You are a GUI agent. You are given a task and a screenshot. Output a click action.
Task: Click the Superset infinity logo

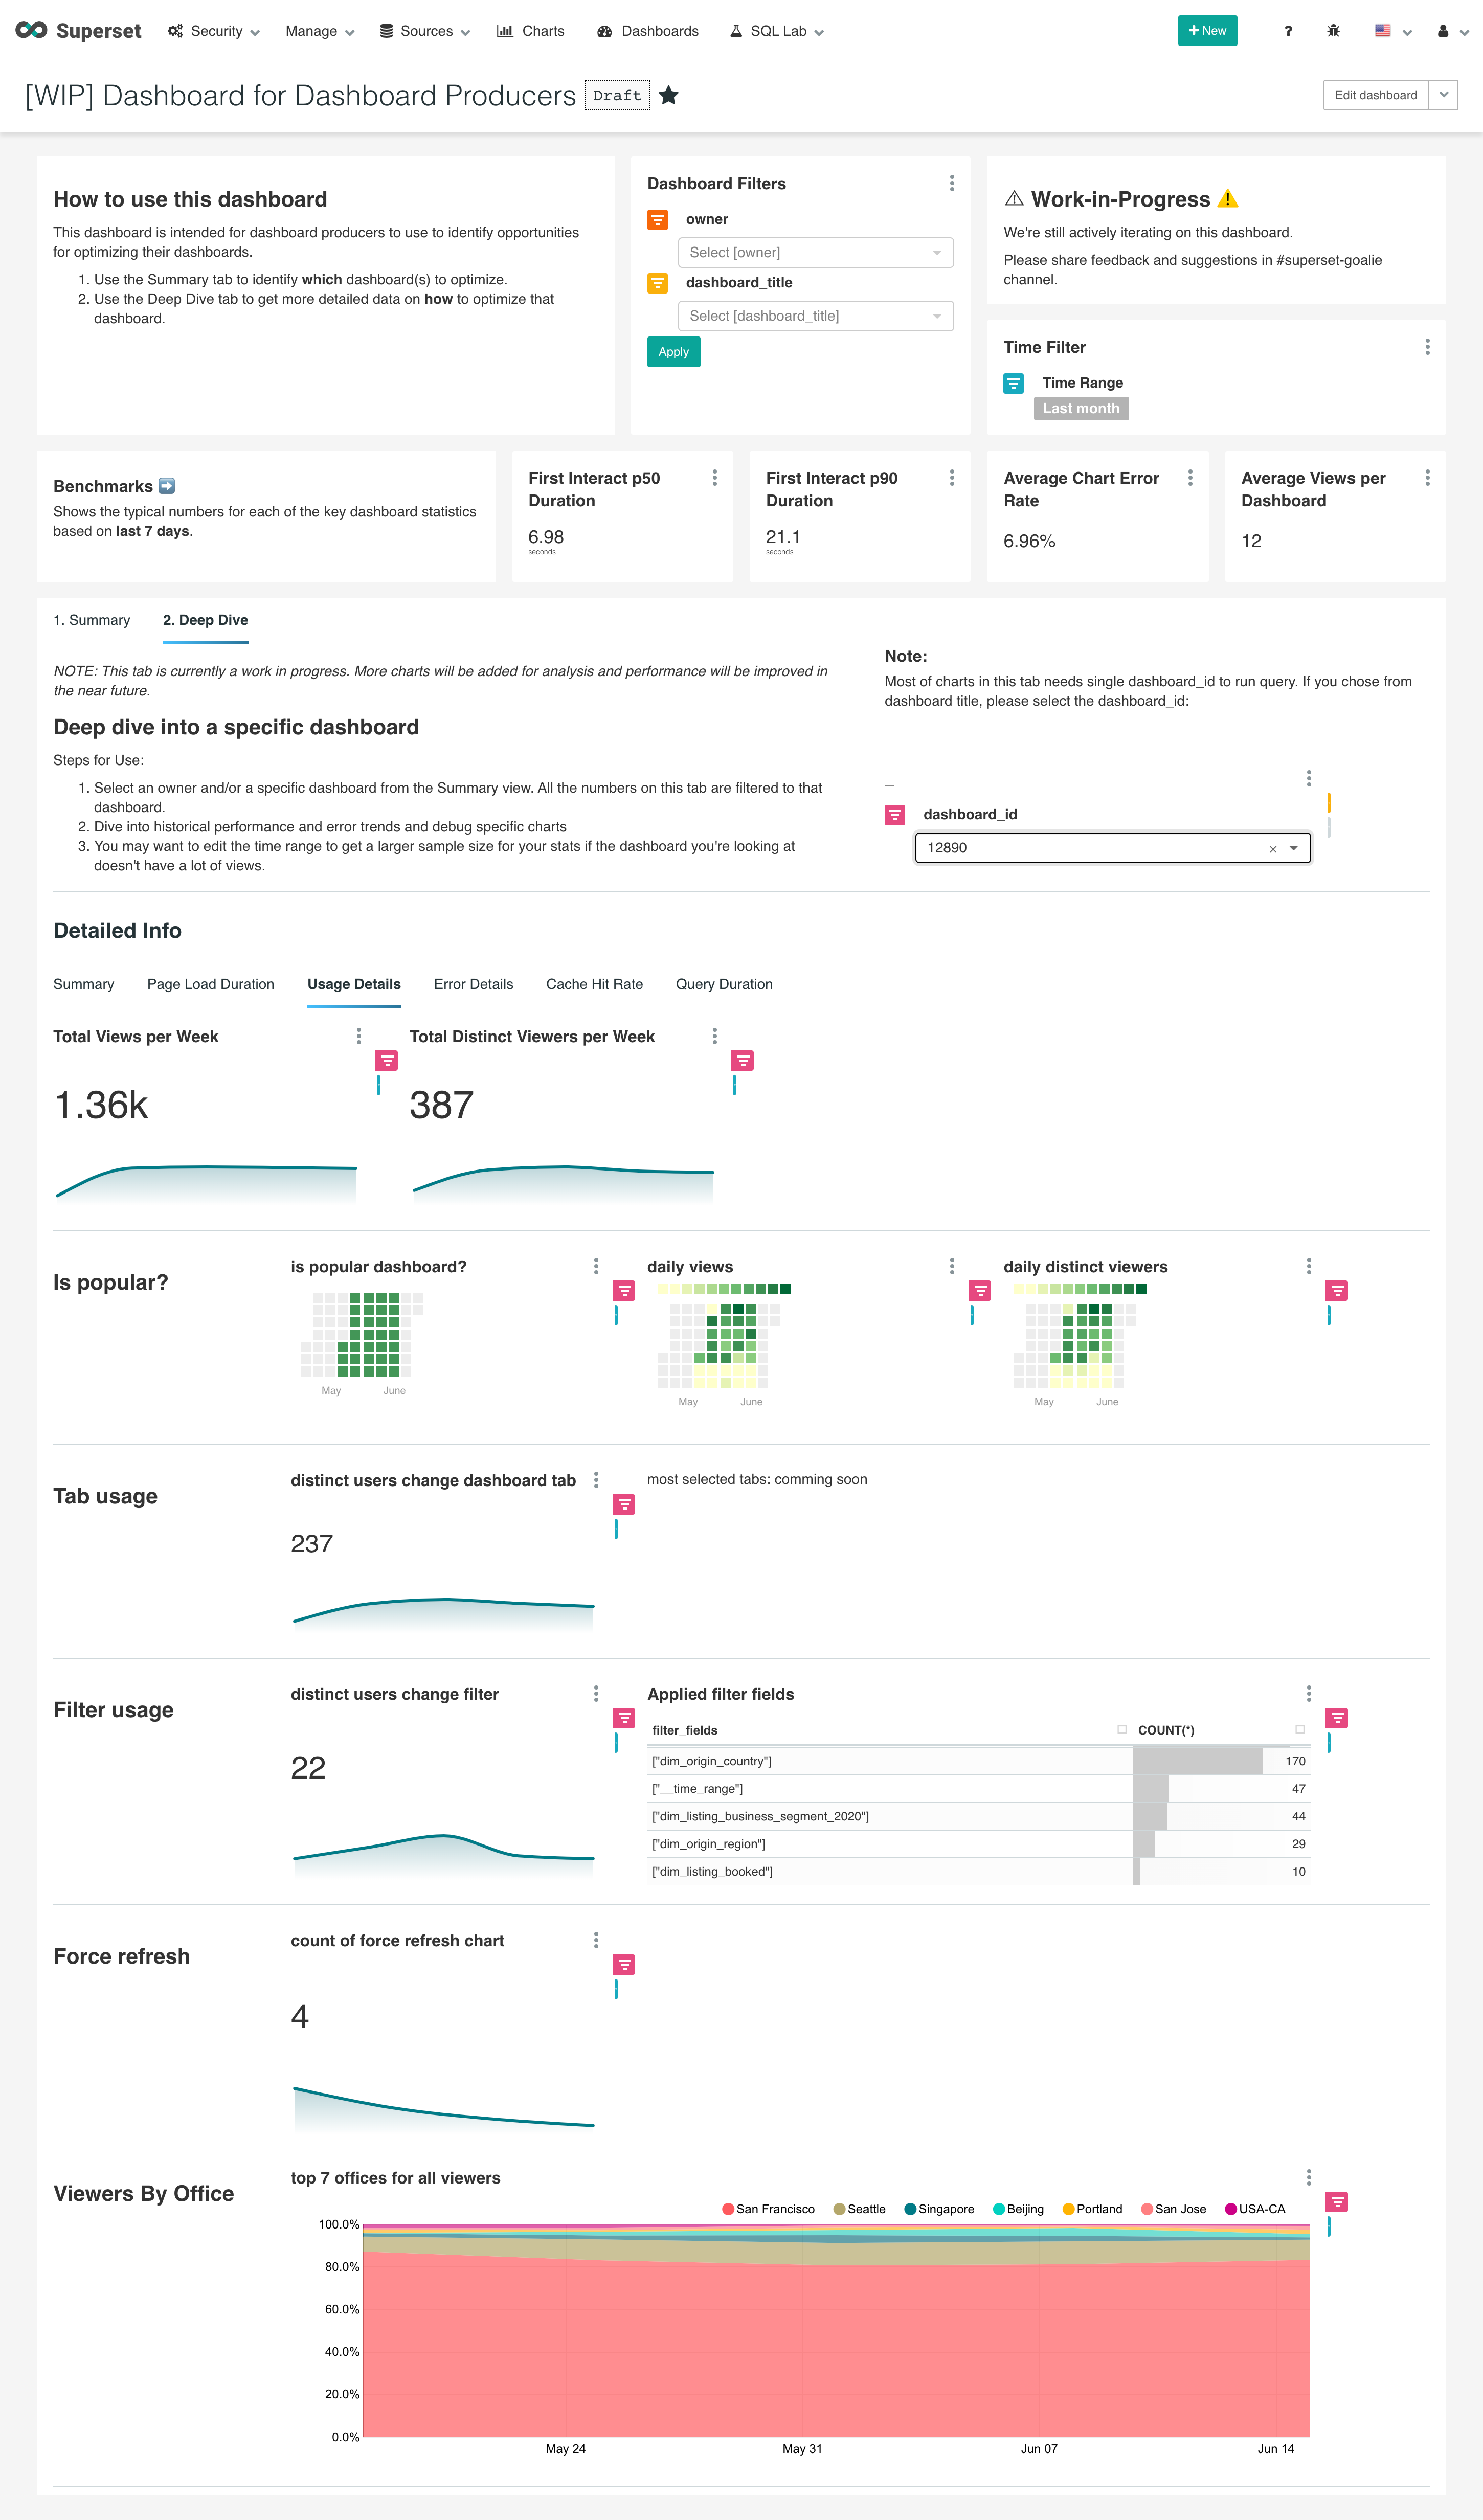pos(31,30)
